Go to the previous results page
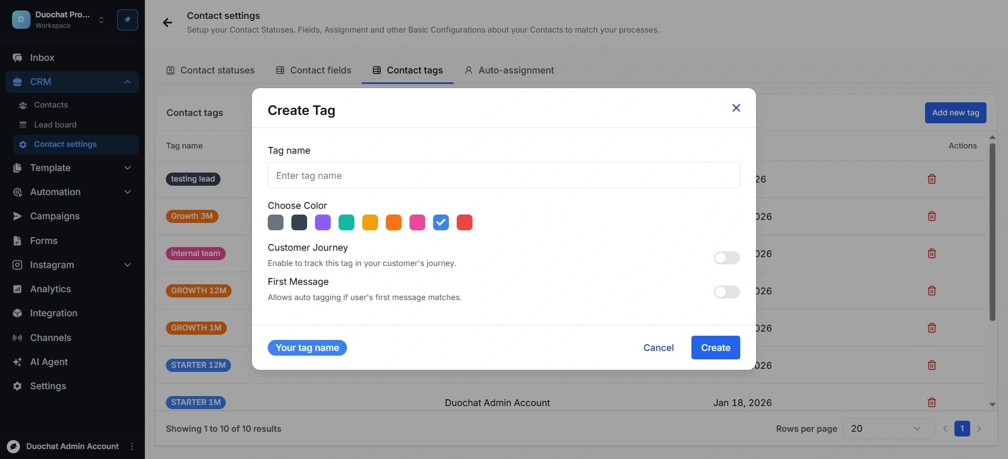Viewport: 1008px width, 459px height. click(x=945, y=429)
